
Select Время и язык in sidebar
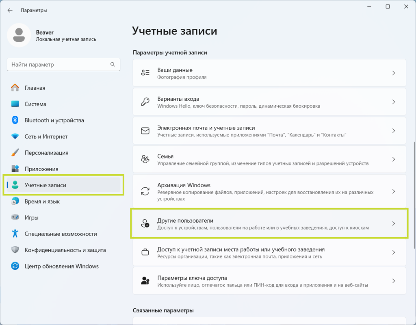(x=64, y=201)
